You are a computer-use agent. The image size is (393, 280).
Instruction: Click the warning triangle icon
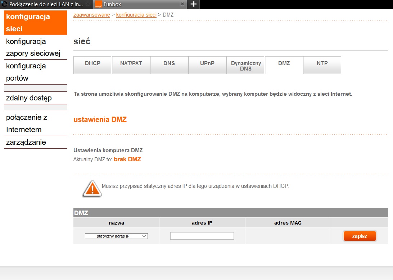(x=92, y=189)
